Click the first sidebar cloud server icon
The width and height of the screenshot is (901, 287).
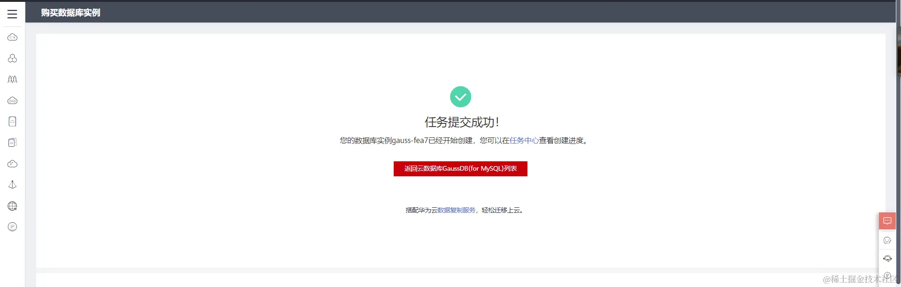13,37
